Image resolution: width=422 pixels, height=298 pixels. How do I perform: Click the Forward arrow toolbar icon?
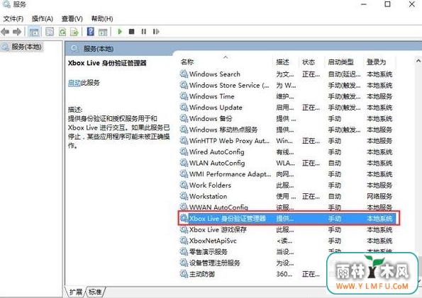click(x=17, y=32)
